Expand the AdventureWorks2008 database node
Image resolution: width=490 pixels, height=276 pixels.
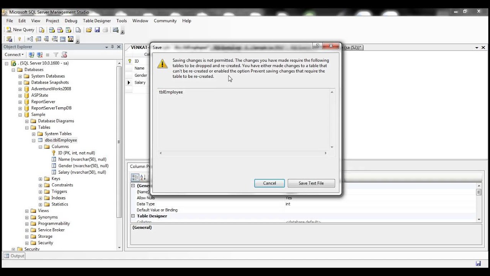(20, 89)
